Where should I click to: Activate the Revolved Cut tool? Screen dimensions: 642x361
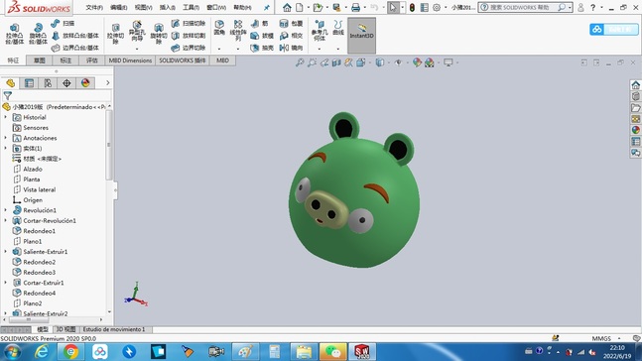tap(159, 34)
